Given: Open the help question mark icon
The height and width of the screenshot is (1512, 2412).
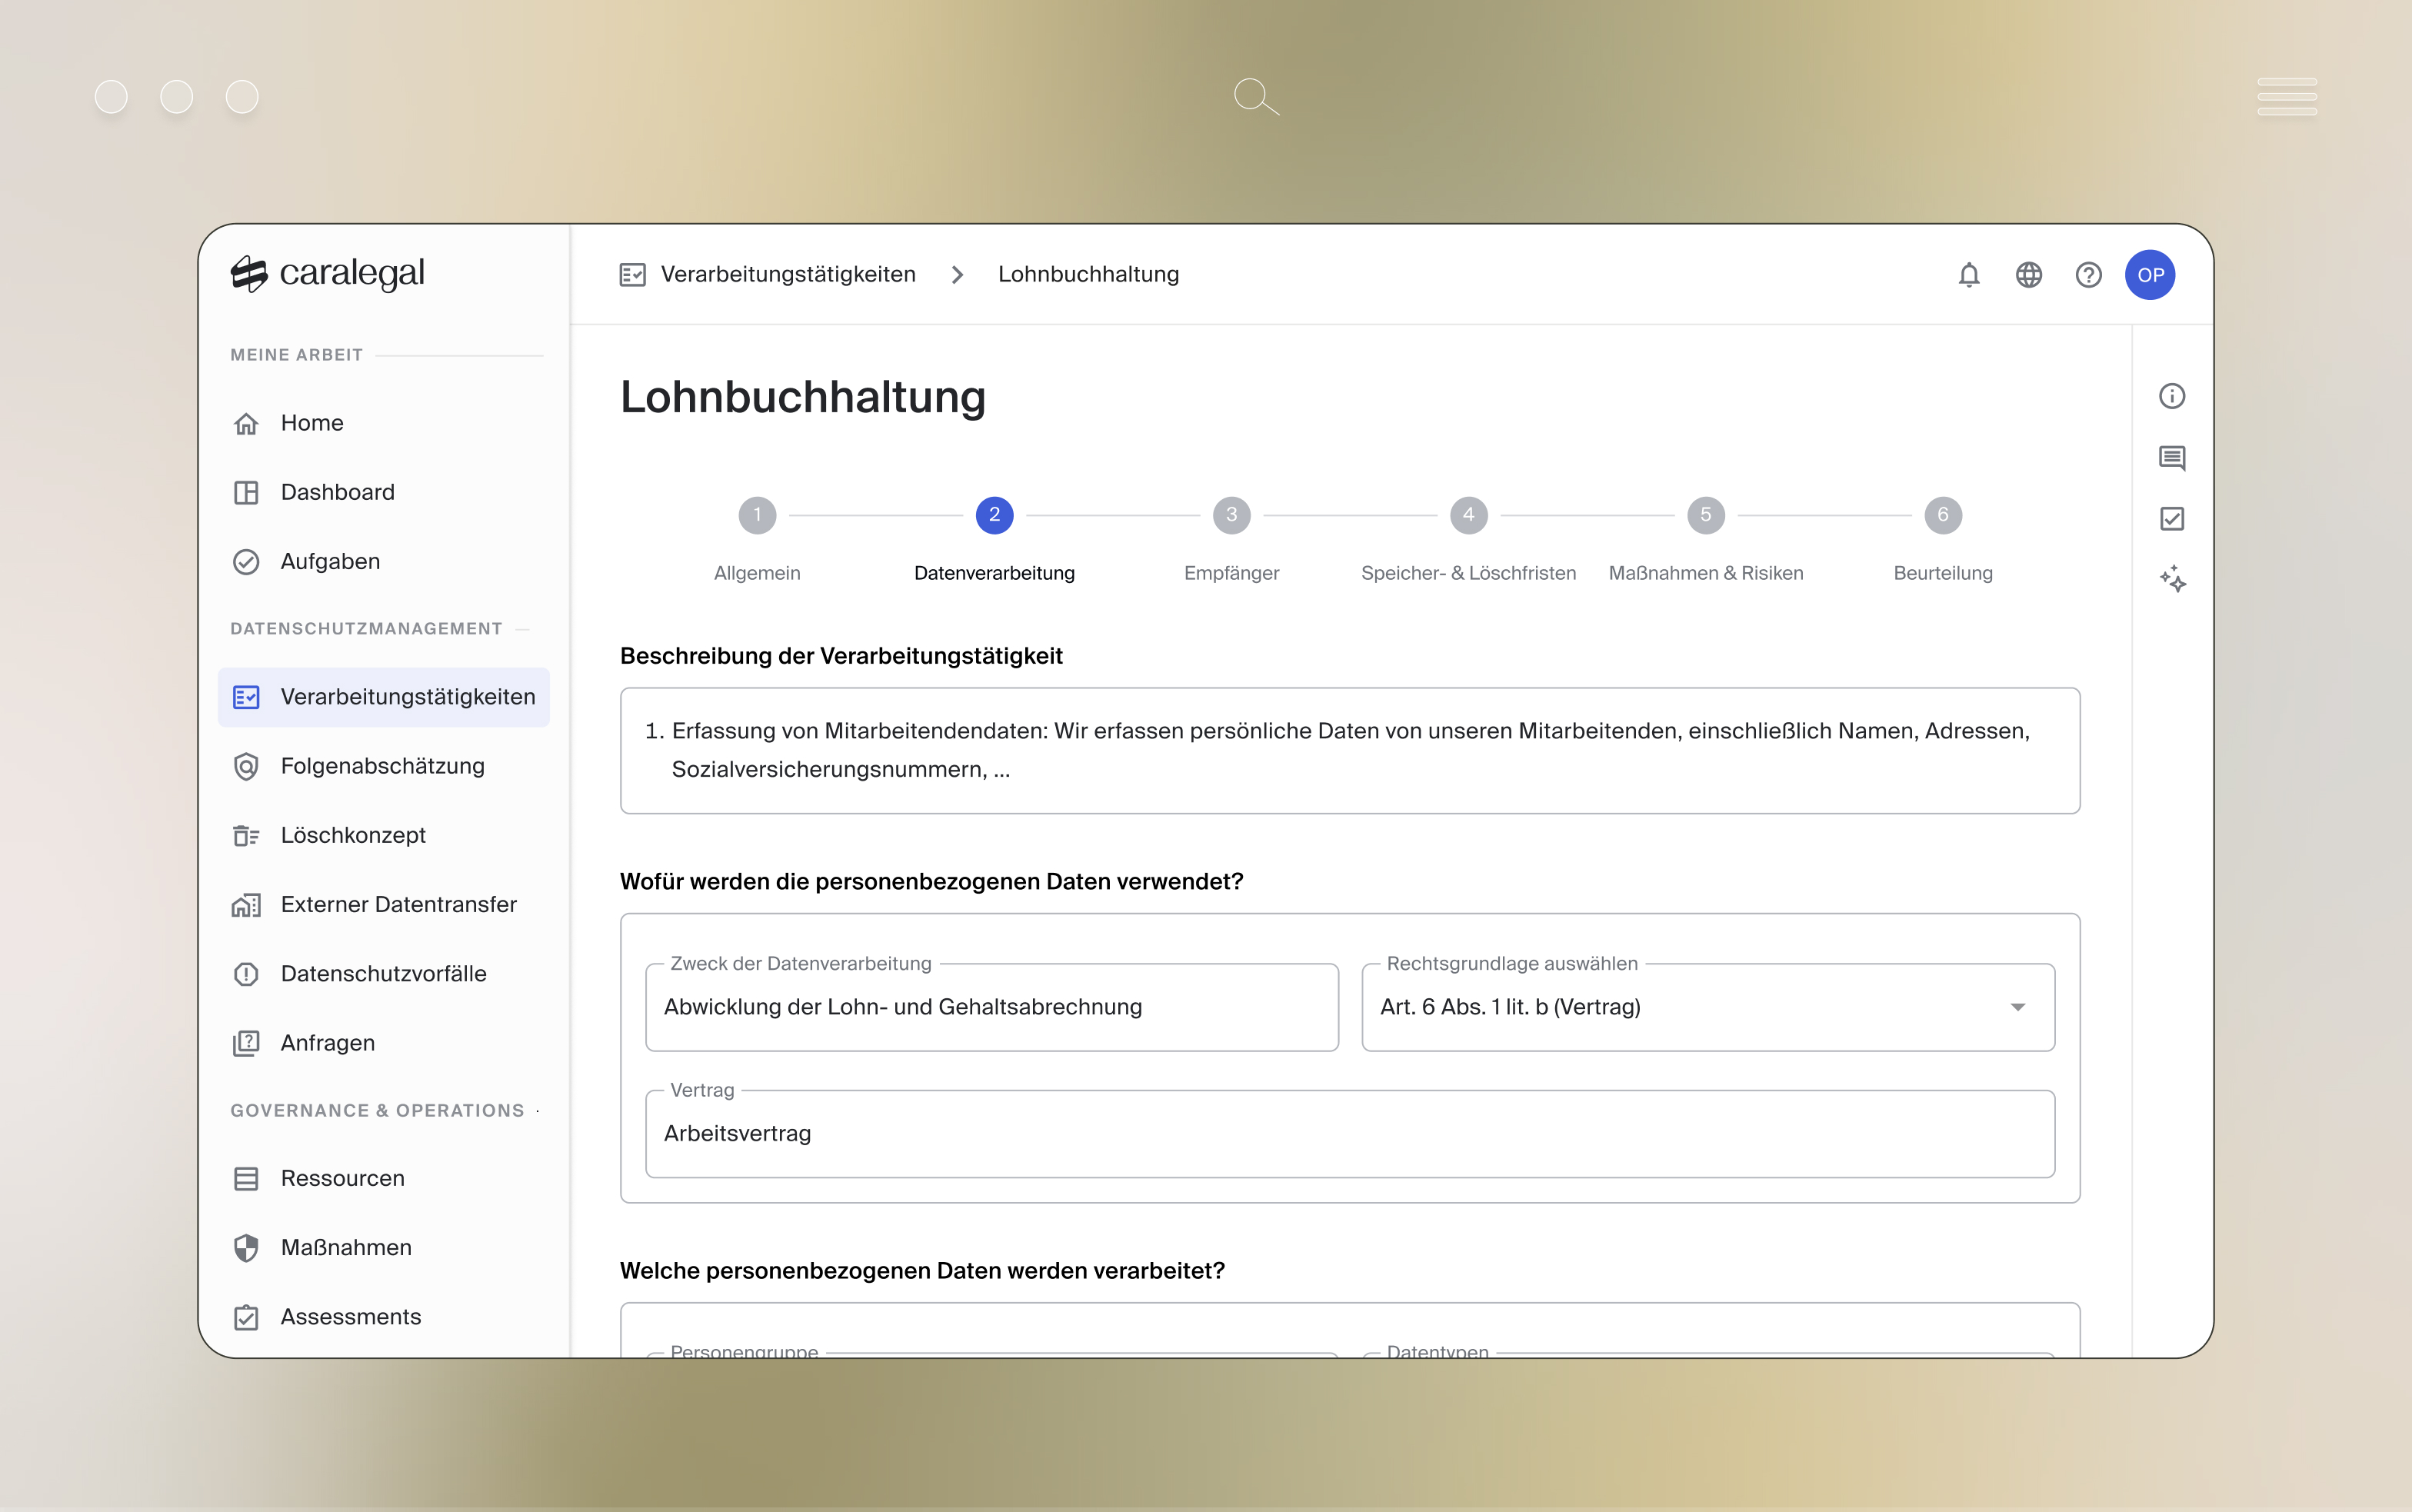Looking at the screenshot, I should tap(2089, 274).
